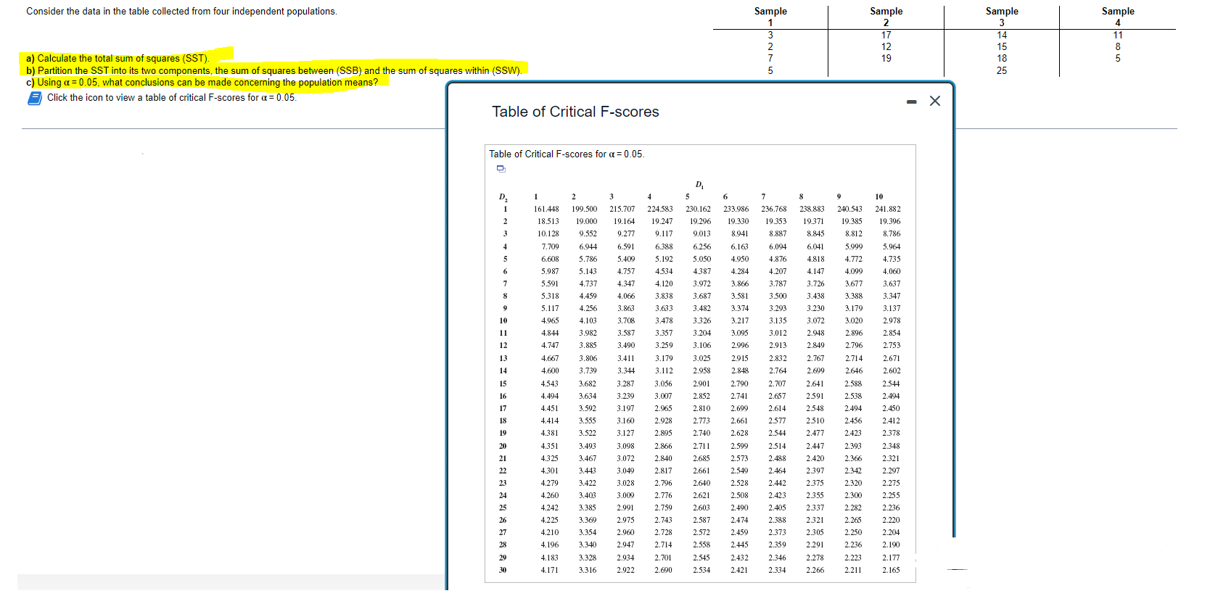
Task: Select the 'Sample 2' column header
Action: click(x=886, y=17)
